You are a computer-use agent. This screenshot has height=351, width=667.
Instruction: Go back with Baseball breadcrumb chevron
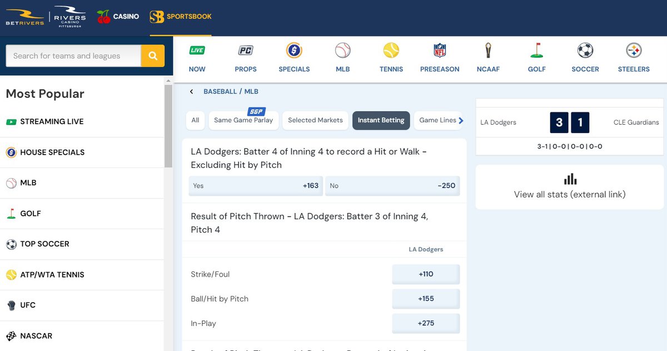pos(192,92)
